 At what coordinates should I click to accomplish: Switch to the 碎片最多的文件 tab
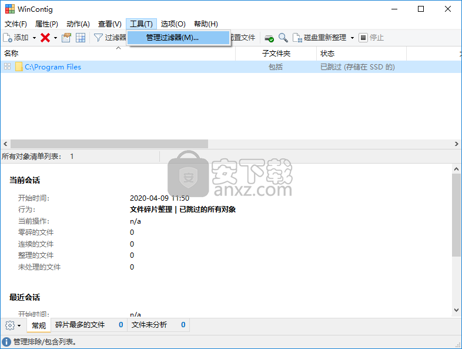[x=89, y=325]
